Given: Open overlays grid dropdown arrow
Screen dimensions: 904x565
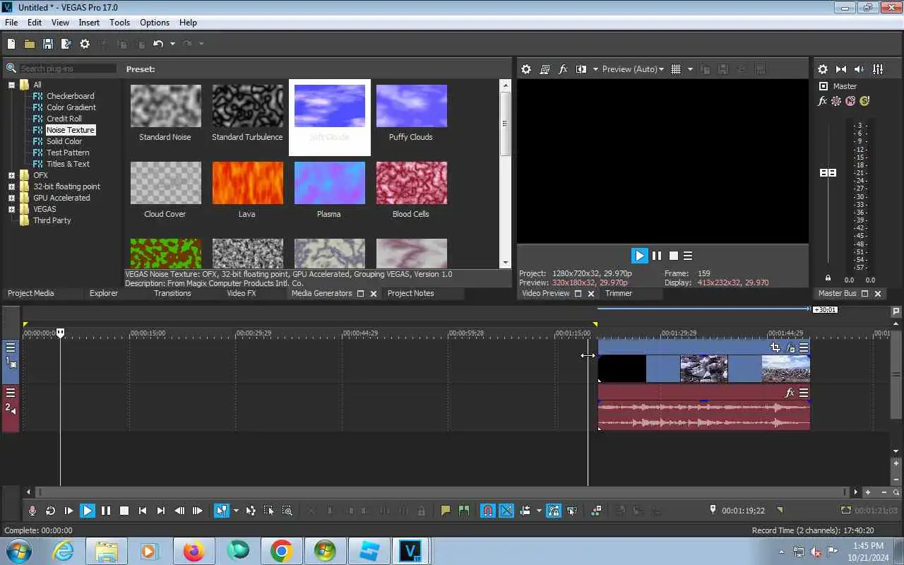Looking at the screenshot, I should 690,69.
